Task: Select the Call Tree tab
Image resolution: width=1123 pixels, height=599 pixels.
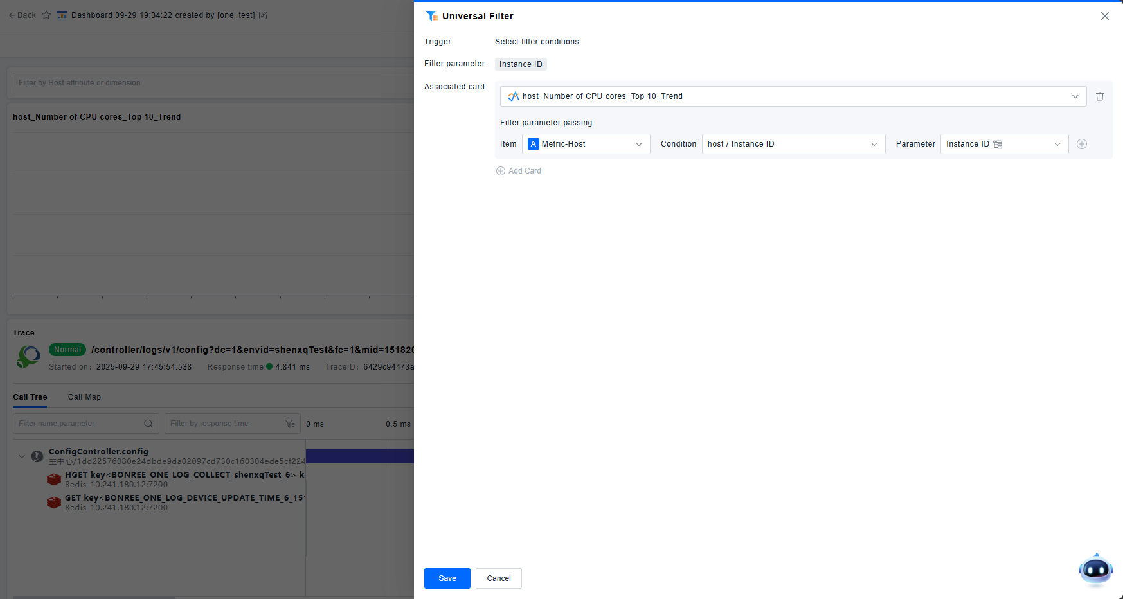Action: pyautogui.click(x=30, y=397)
